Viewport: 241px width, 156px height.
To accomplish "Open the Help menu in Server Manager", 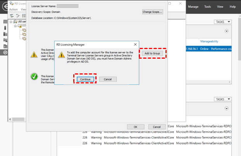I will [x=232, y=7].
